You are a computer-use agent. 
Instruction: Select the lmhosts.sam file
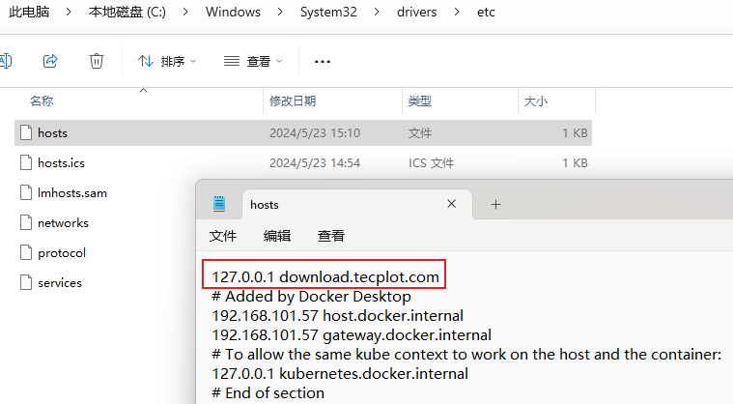pos(71,192)
